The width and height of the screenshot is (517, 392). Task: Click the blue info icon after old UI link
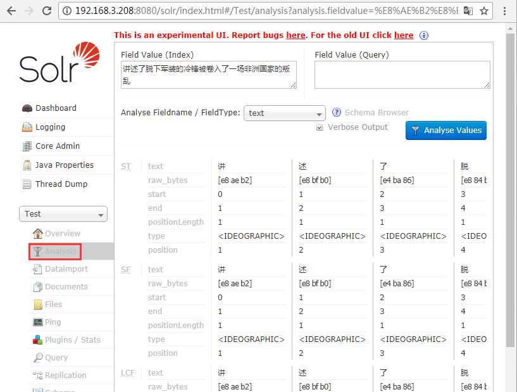(x=424, y=35)
